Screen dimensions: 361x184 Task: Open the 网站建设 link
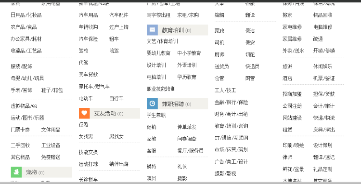pos(292,118)
